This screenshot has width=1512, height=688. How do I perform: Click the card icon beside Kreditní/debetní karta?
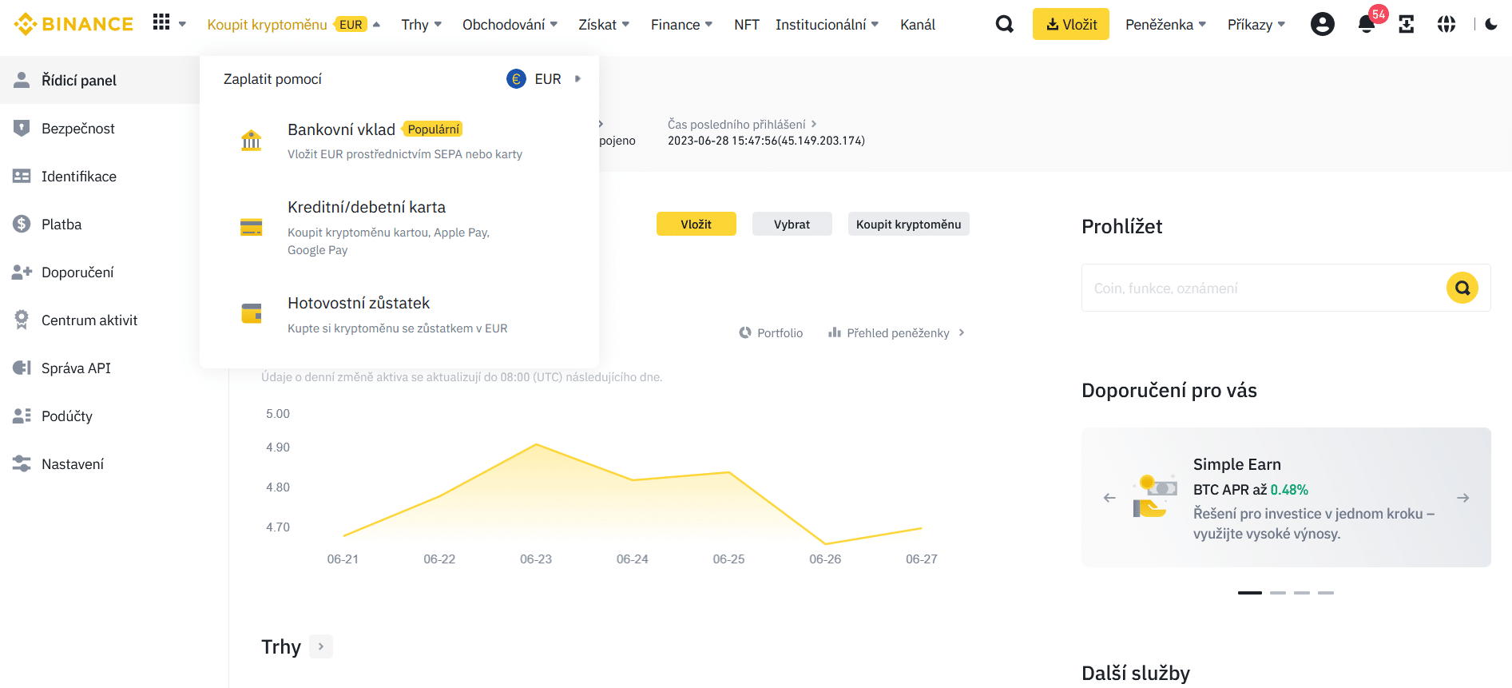251,228
